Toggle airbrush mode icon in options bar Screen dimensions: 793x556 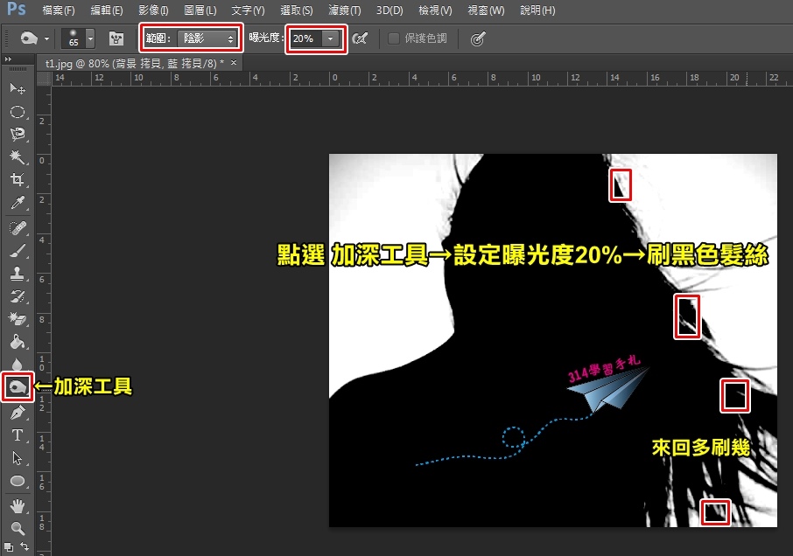pos(360,38)
